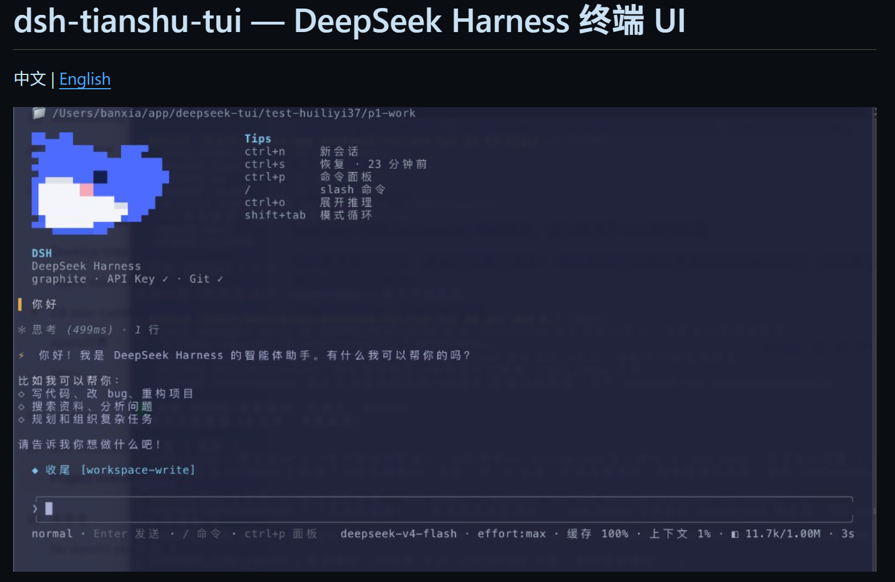Open the English language link
This screenshot has width=895, height=582.
pyautogui.click(x=85, y=79)
